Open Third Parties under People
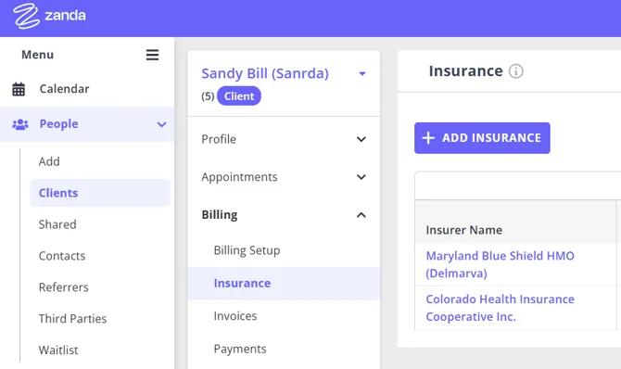This screenshot has height=369, width=621. (72, 319)
